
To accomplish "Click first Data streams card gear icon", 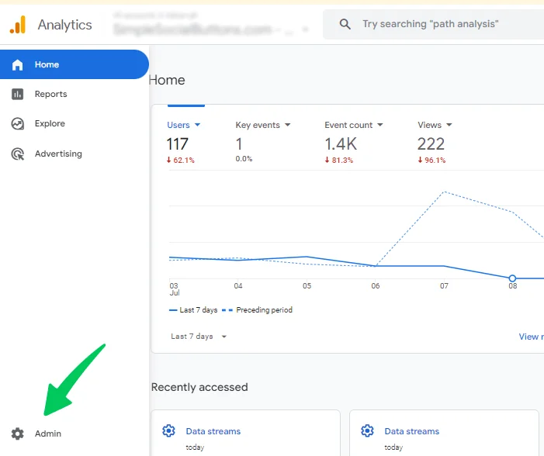I will pyautogui.click(x=168, y=431).
